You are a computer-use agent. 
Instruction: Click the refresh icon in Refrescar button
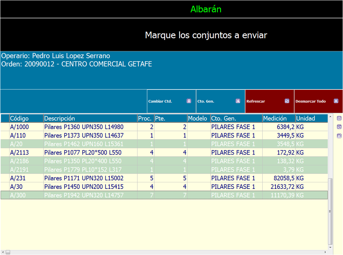point(287,101)
